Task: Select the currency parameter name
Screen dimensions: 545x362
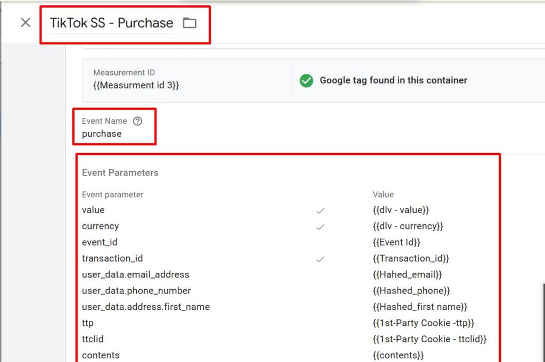Action: pyautogui.click(x=101, y=226)
